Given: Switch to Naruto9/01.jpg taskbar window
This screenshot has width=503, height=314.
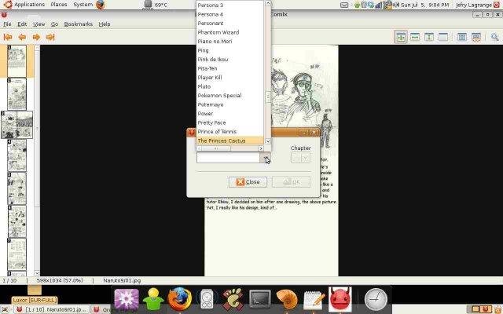Looking at the screenshot, I should 51,309.
